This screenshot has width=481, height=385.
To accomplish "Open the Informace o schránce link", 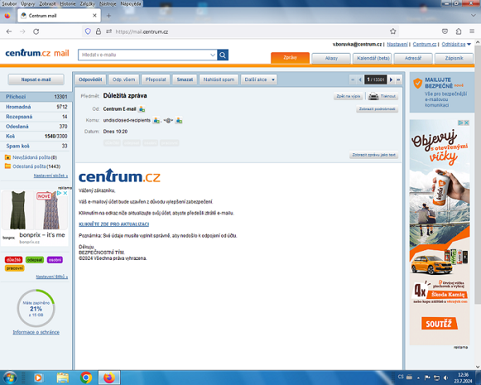I will click(x=36, y=332).
